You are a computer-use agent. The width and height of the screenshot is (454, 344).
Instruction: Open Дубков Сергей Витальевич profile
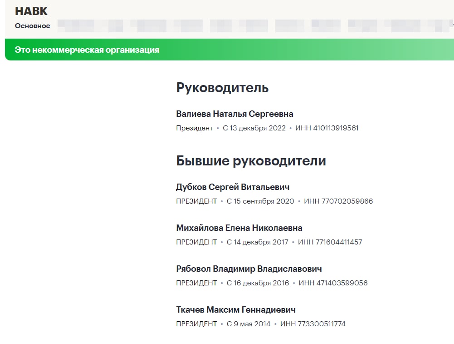point(233,187)
